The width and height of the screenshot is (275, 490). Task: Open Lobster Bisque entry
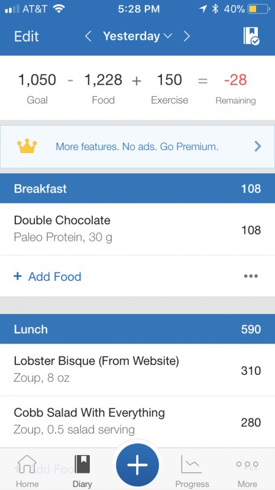pos(137,370)
